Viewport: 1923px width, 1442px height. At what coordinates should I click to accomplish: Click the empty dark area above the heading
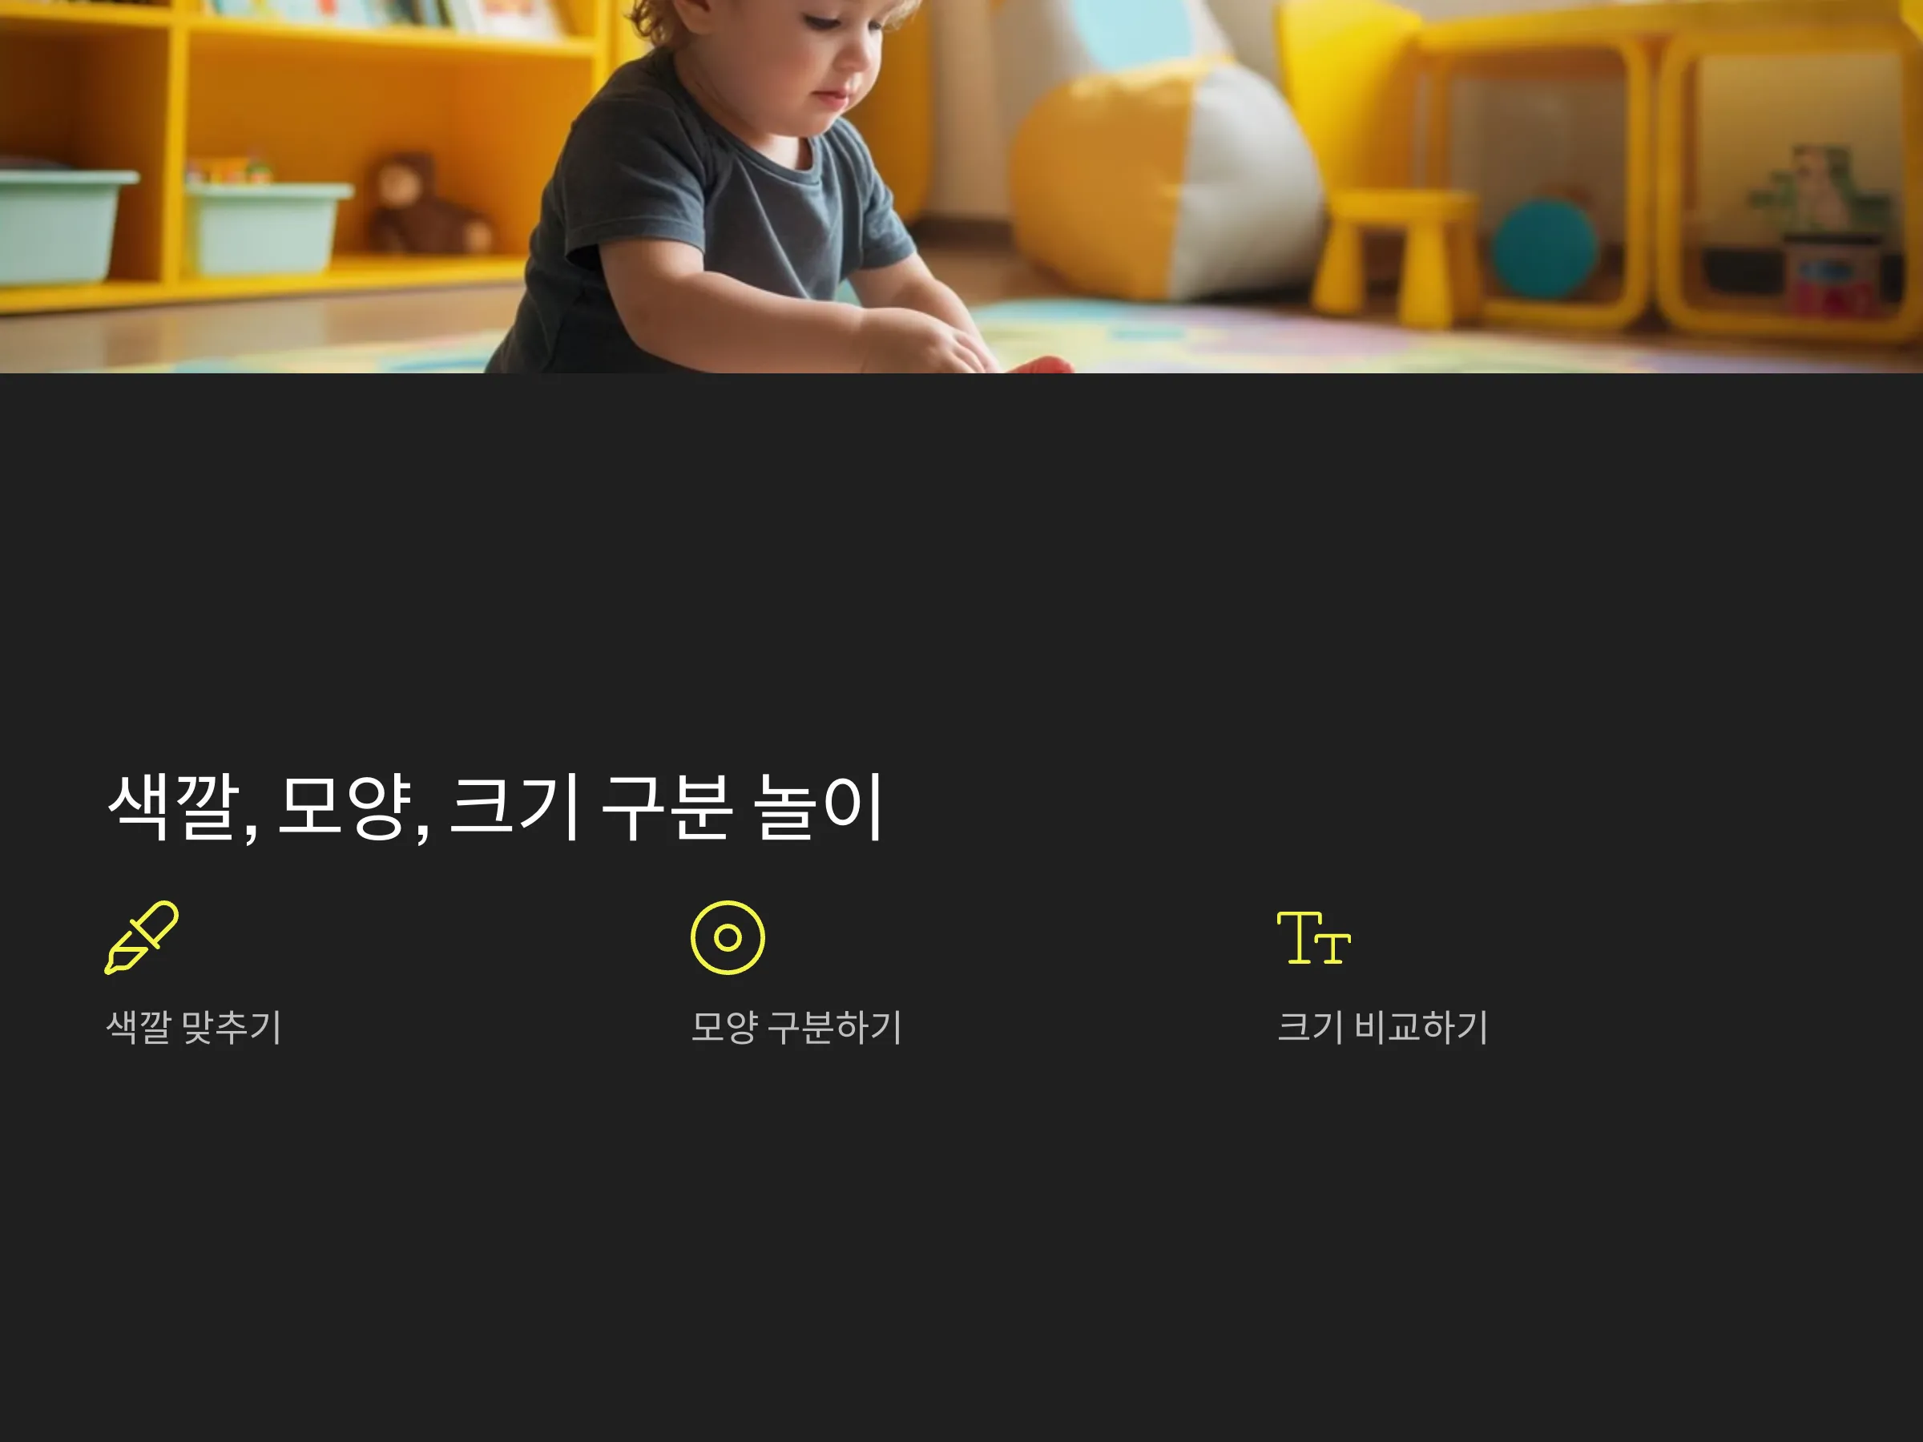[x=961, y=565]
